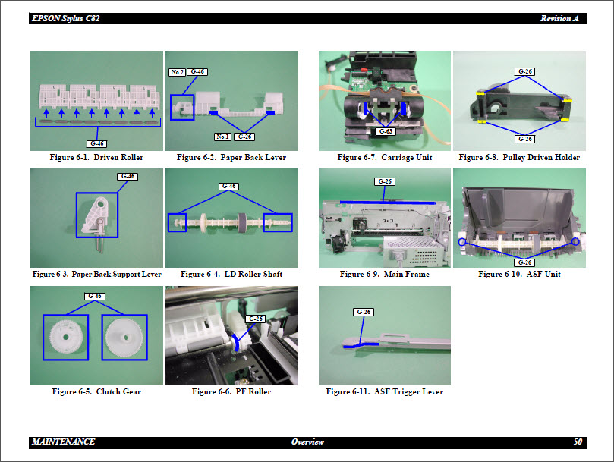
Task: Toggle the No.2 marker in Figure 6-2
Action: (x=175, y=71)
